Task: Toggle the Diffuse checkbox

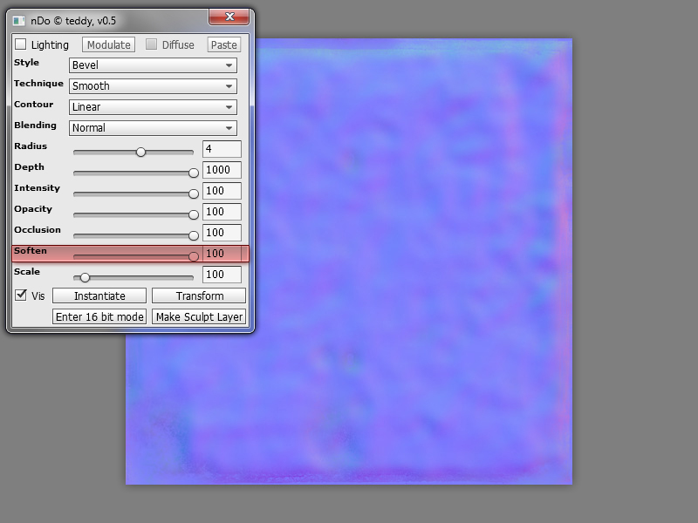Action: pyautogui.click(x=151, y=44)
